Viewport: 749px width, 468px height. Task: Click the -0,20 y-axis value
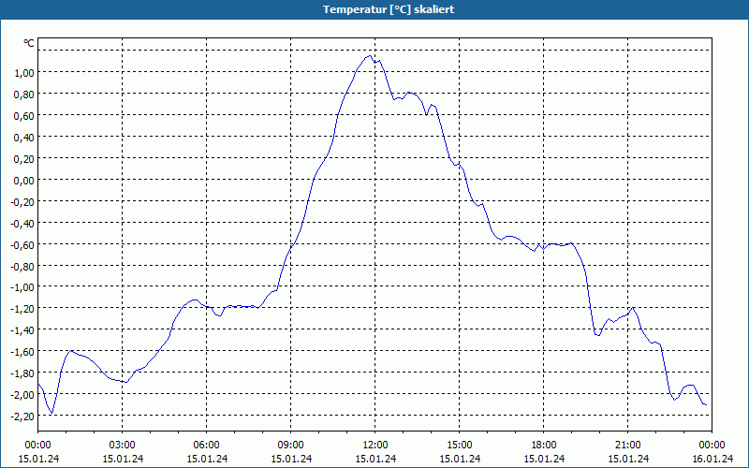22,201
